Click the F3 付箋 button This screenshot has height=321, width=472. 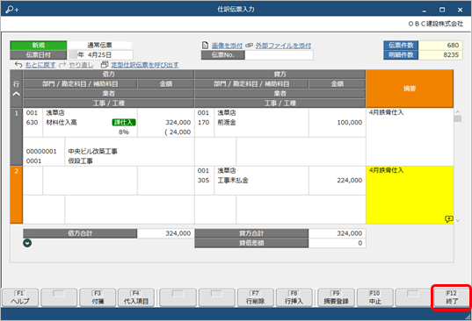pyautogui.click(x=98, y=297)
